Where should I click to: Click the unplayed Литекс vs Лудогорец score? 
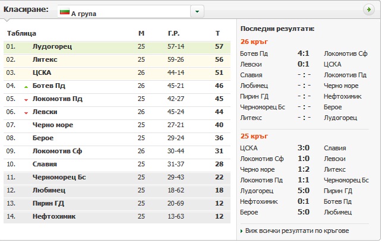pyautogui.click(x=304, y=118)
